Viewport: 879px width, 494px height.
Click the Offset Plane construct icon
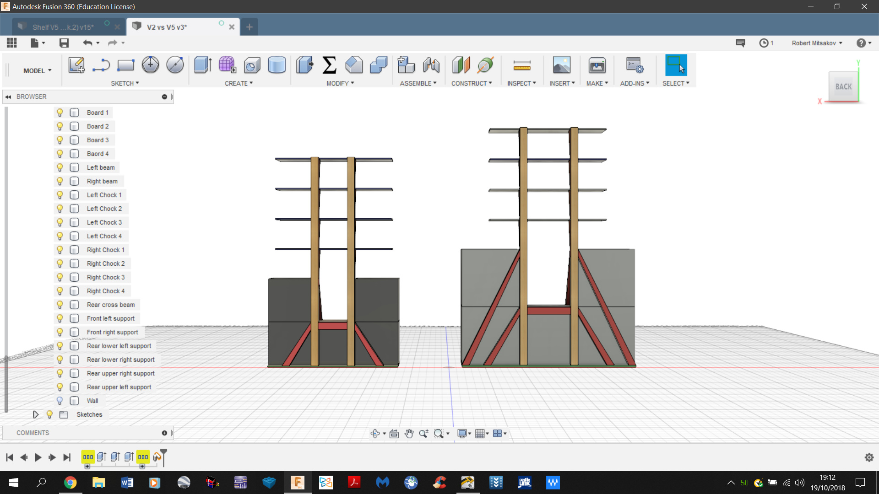(x=461, y=65)
